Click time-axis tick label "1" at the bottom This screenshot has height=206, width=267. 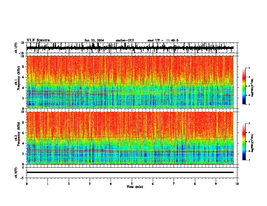click(x=48, y=184)
